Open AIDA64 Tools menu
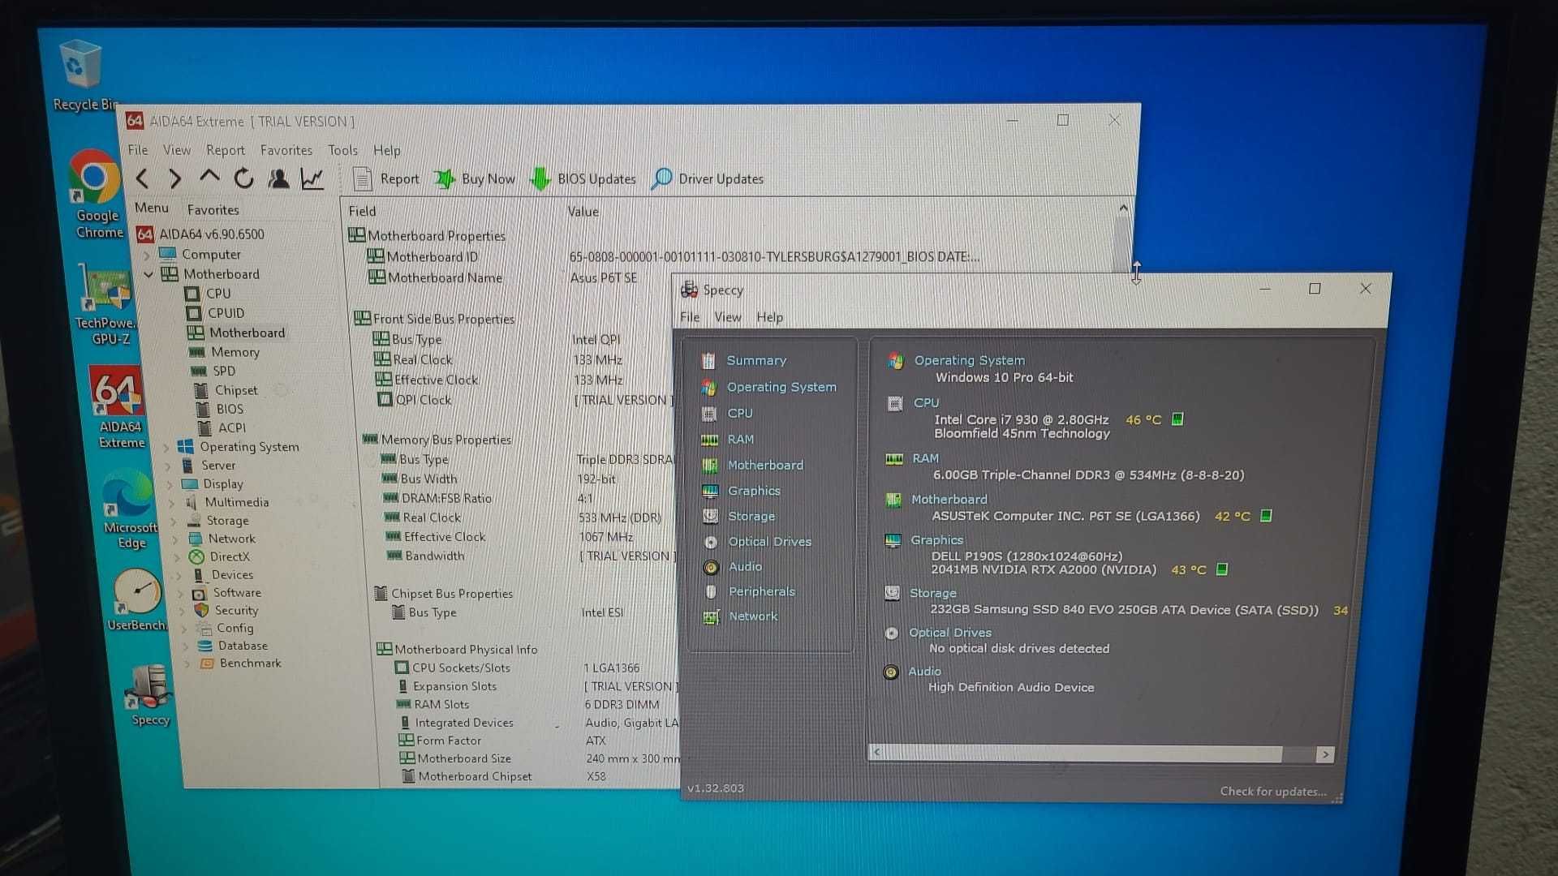Screen dimensions: 1558x876 (x=342, y=150)
